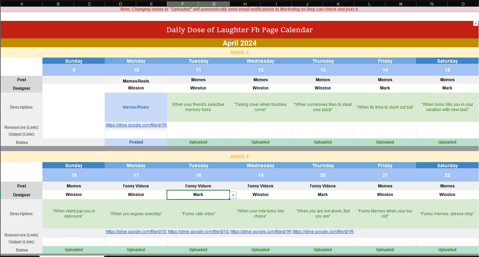This screenshot has height=257, width=479.
Task: Click the "Daily Dose of Laughter Fb Page Calendar" title
Action: tap(239, 30)
